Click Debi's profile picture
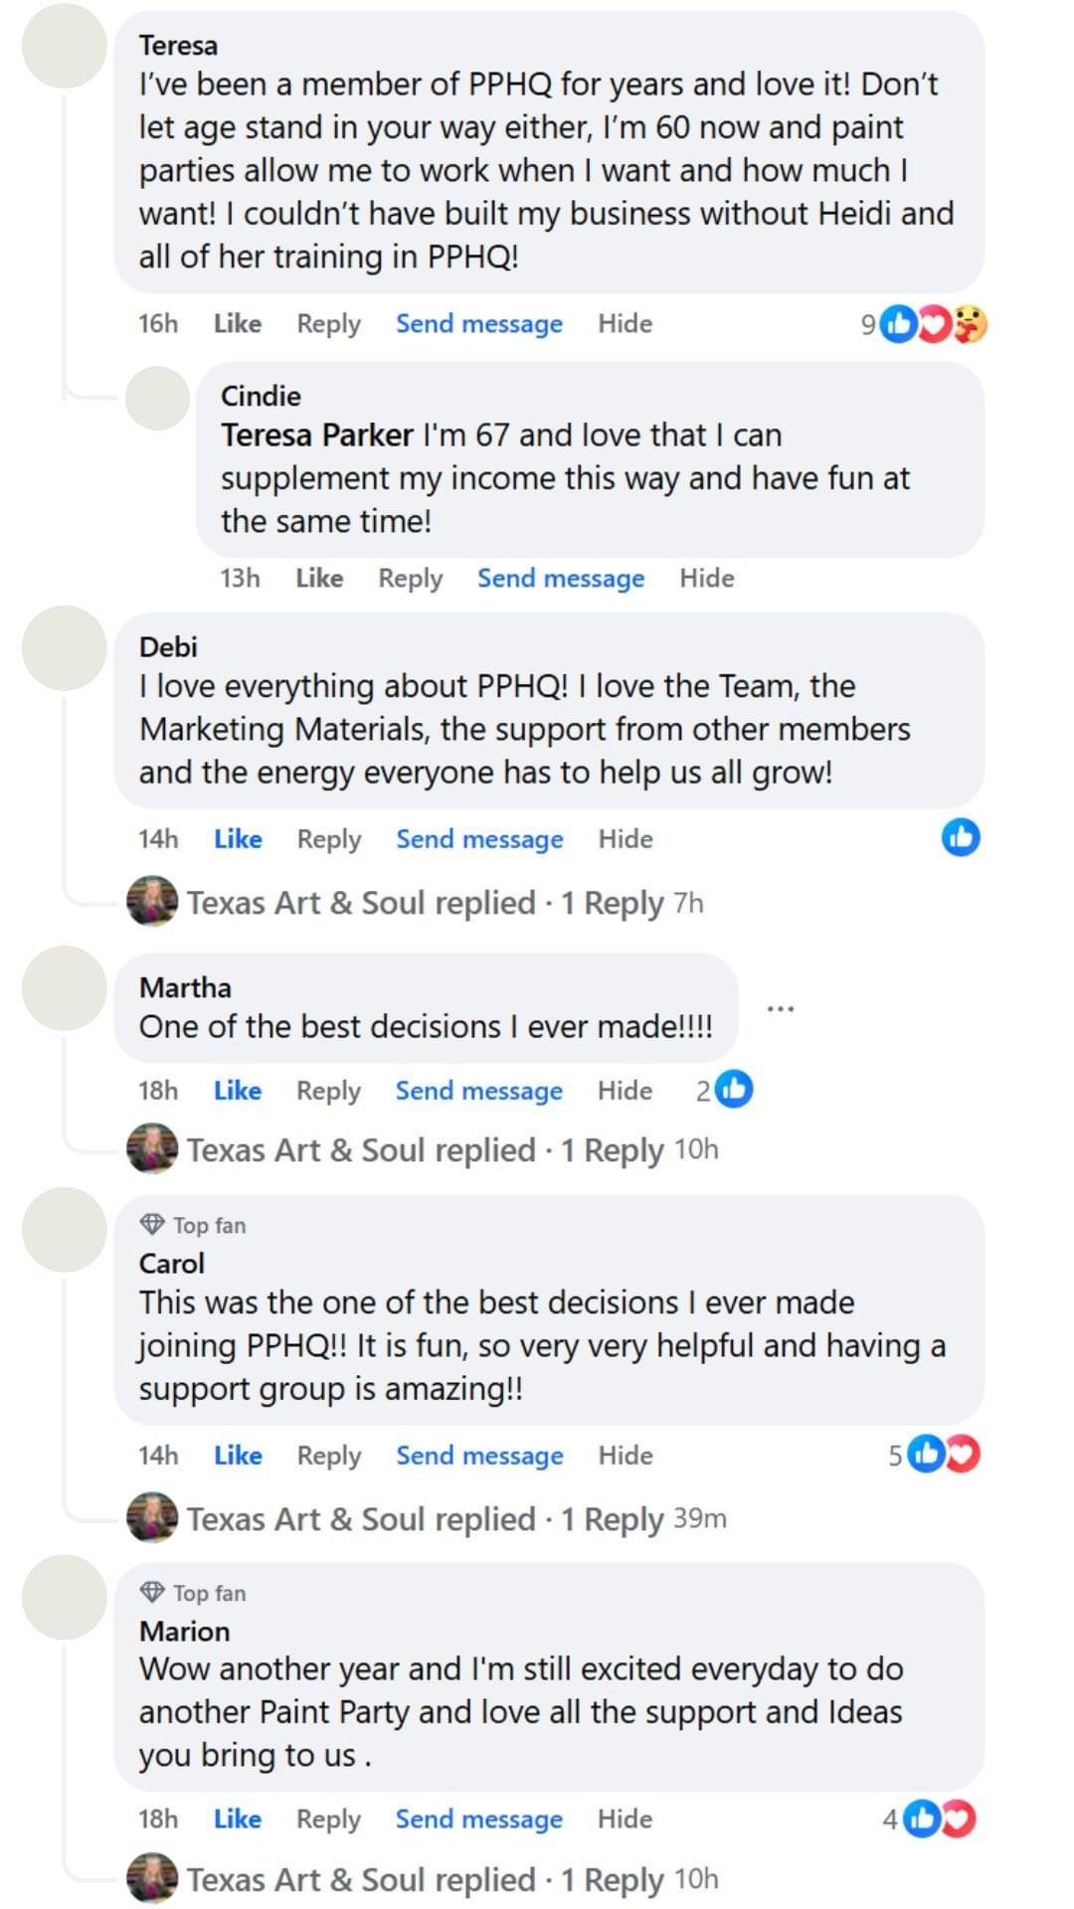Viewport: 1074px width, 1909px height. pos(65,648)
